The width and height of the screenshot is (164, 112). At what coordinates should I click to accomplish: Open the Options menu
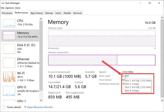coord(10,8)
